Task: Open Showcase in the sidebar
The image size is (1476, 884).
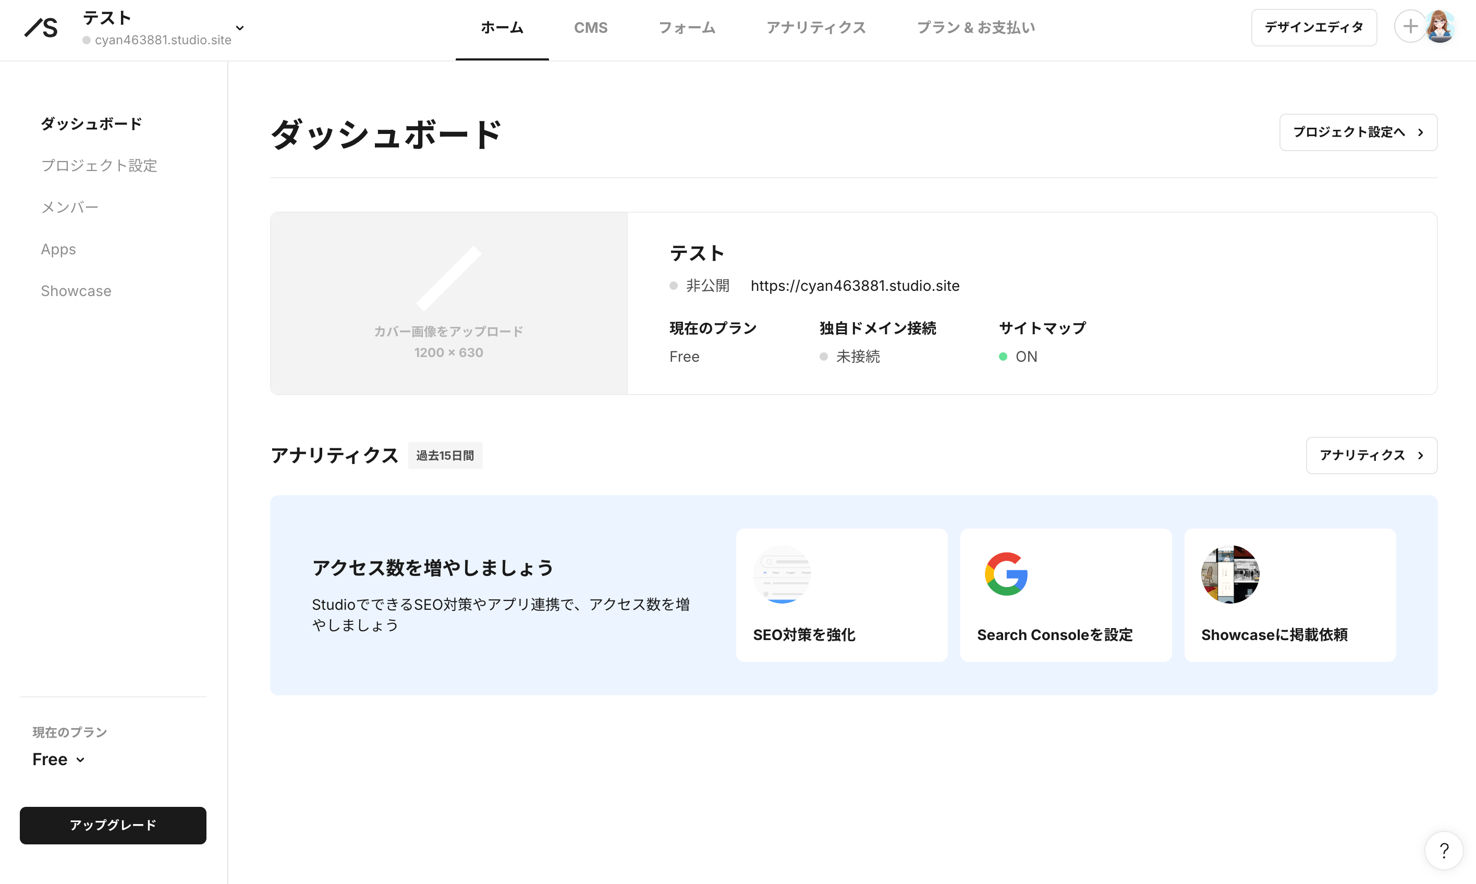Action: 76,291
